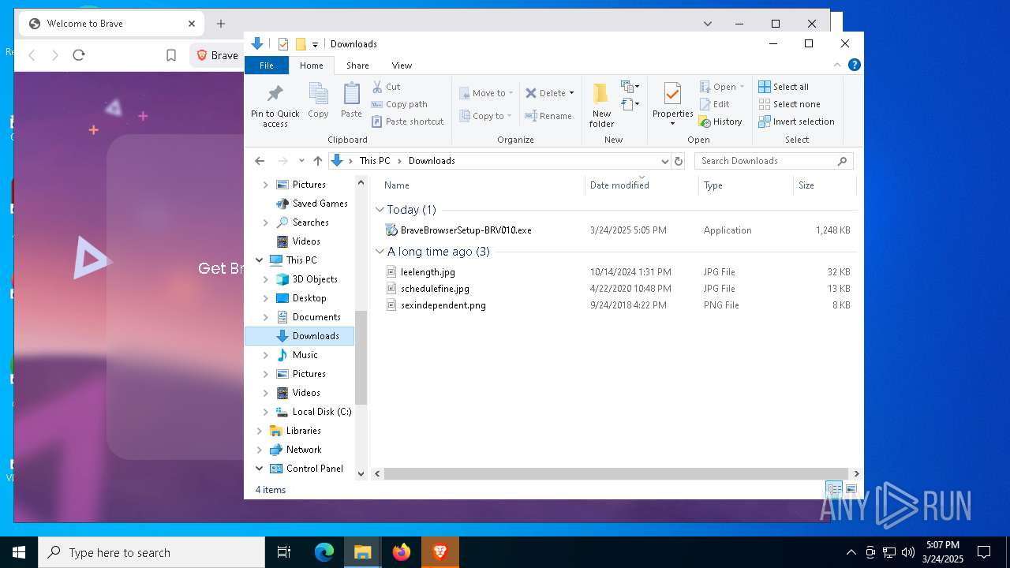Open the Open dropdown in ribbon
Viewport: 1010px width, 568px height.
(722, 87)
